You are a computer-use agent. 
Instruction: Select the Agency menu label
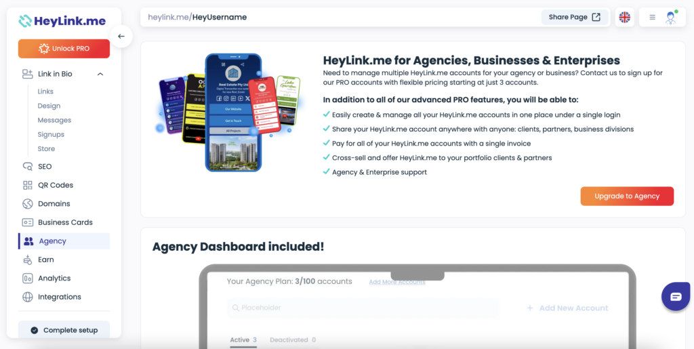click(x=53, y=241)
